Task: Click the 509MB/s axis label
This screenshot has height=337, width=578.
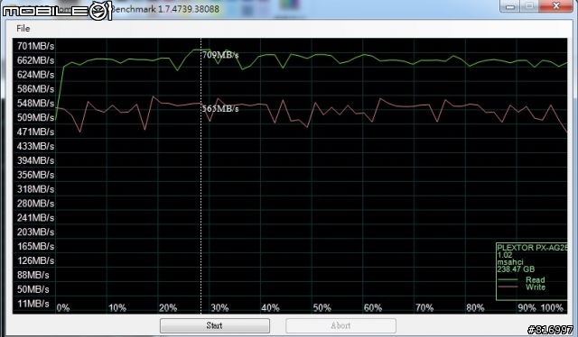Action: 35,118
